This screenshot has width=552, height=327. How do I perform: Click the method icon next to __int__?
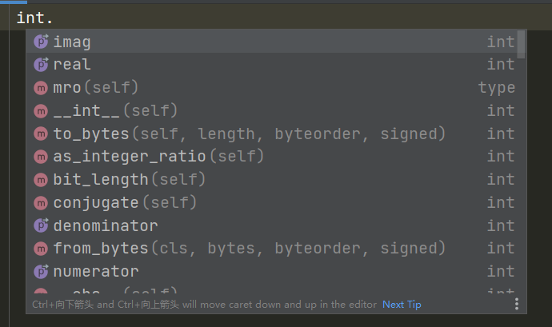pos(41,110)
